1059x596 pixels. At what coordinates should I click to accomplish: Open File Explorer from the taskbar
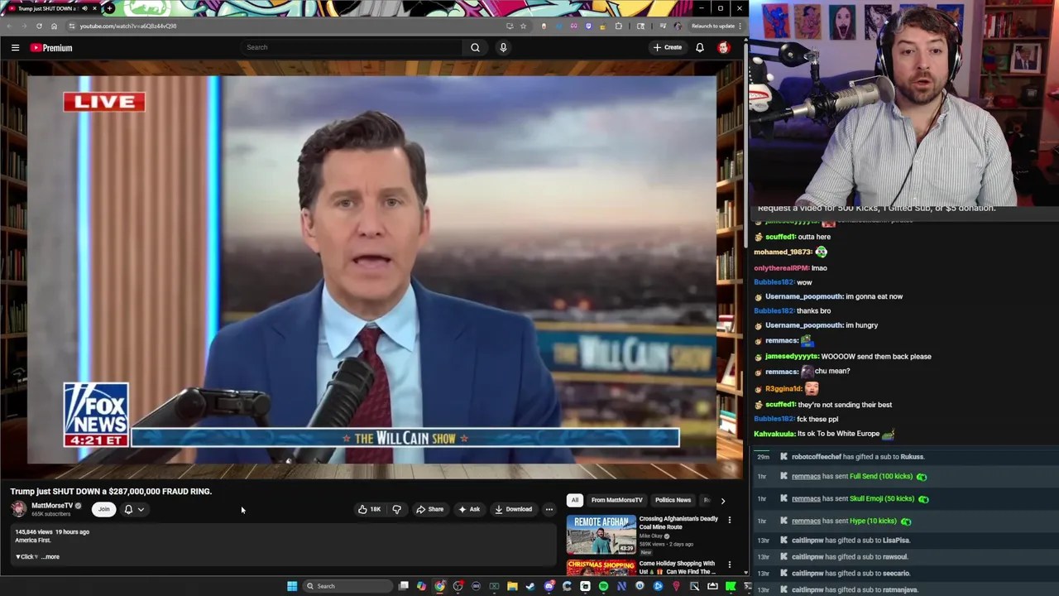tap(512, 586)
